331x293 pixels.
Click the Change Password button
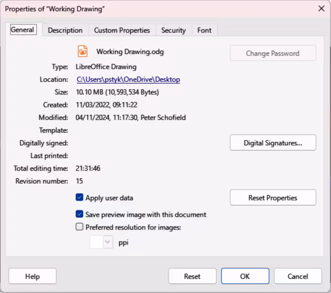(273, 53)
